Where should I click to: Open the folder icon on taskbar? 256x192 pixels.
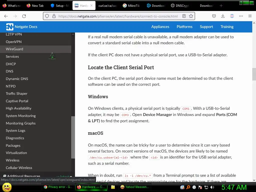pyautogui.click(x=113, y=187)
